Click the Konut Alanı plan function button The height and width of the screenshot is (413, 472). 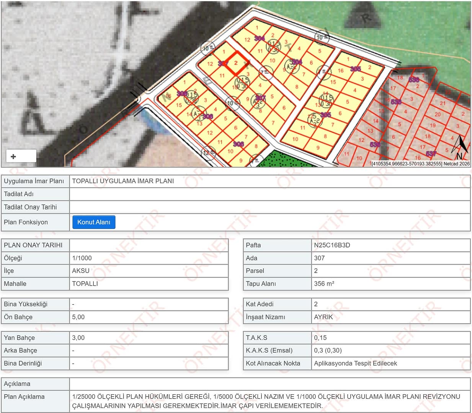tap(94, 222)
